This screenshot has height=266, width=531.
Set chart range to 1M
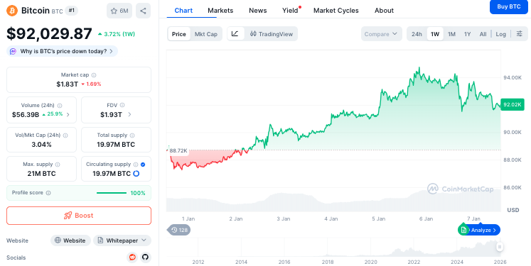point(451,34)
